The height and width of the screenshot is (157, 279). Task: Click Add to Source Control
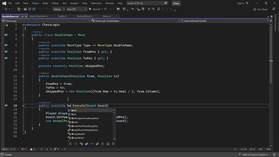pos(254,154)
